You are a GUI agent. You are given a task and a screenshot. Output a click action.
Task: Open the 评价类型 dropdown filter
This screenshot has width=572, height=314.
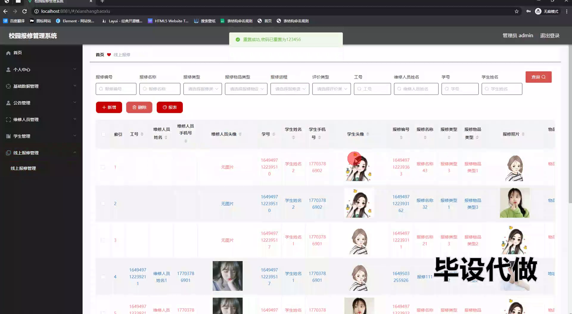(332, 89)
